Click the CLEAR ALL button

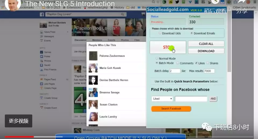[x=206, y=44]
